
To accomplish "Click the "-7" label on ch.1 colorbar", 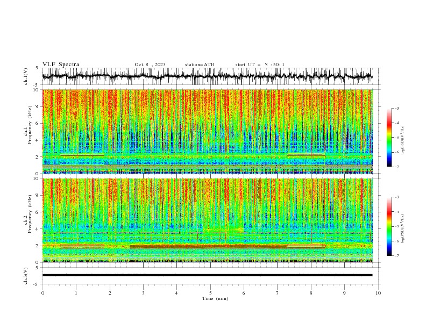I will 397,167.
